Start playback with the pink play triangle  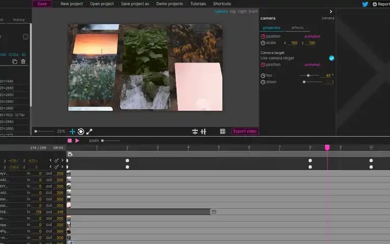point(77,141)
